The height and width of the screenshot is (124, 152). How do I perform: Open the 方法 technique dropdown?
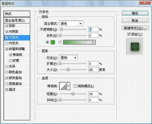tap(68, 58)
